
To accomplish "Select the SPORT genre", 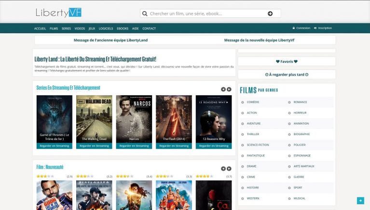I will click(298, 188).
